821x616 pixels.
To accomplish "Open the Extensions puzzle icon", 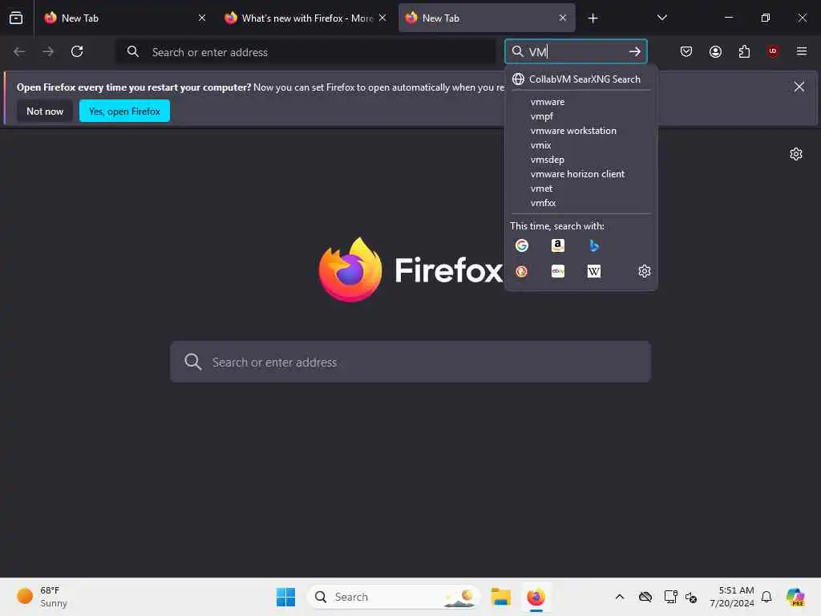I will [x=744, y=51].
